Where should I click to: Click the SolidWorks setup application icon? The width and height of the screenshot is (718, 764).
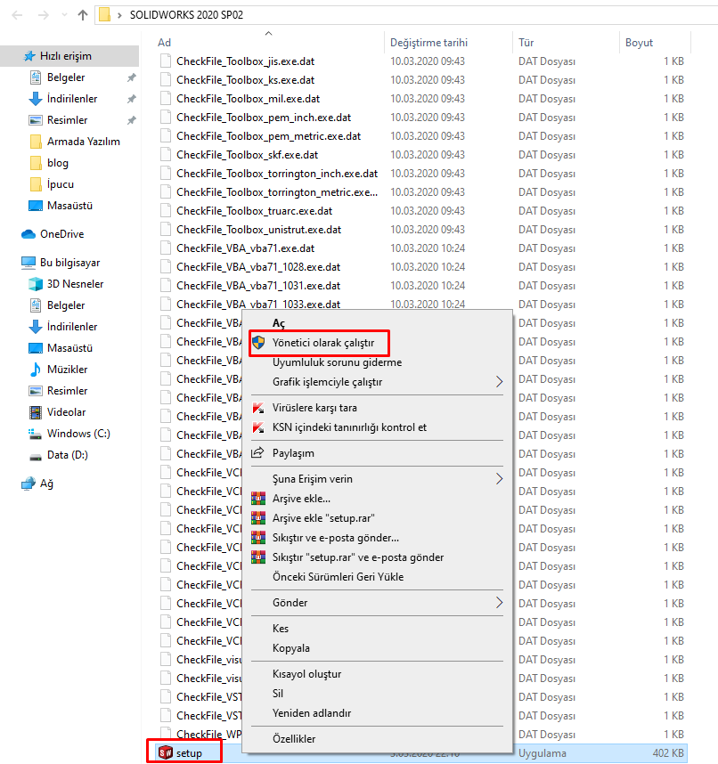(x=166, y=752)
